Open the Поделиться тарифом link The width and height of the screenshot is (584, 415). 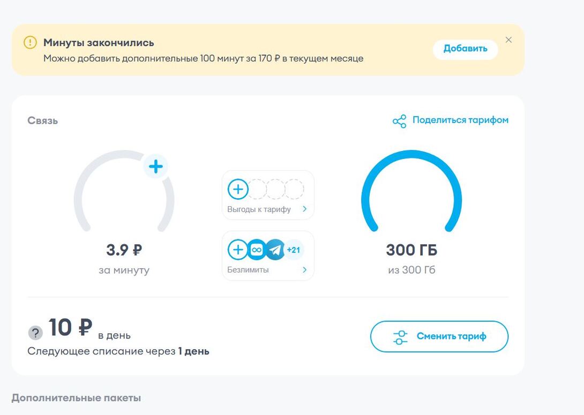[x=460, y=120]
